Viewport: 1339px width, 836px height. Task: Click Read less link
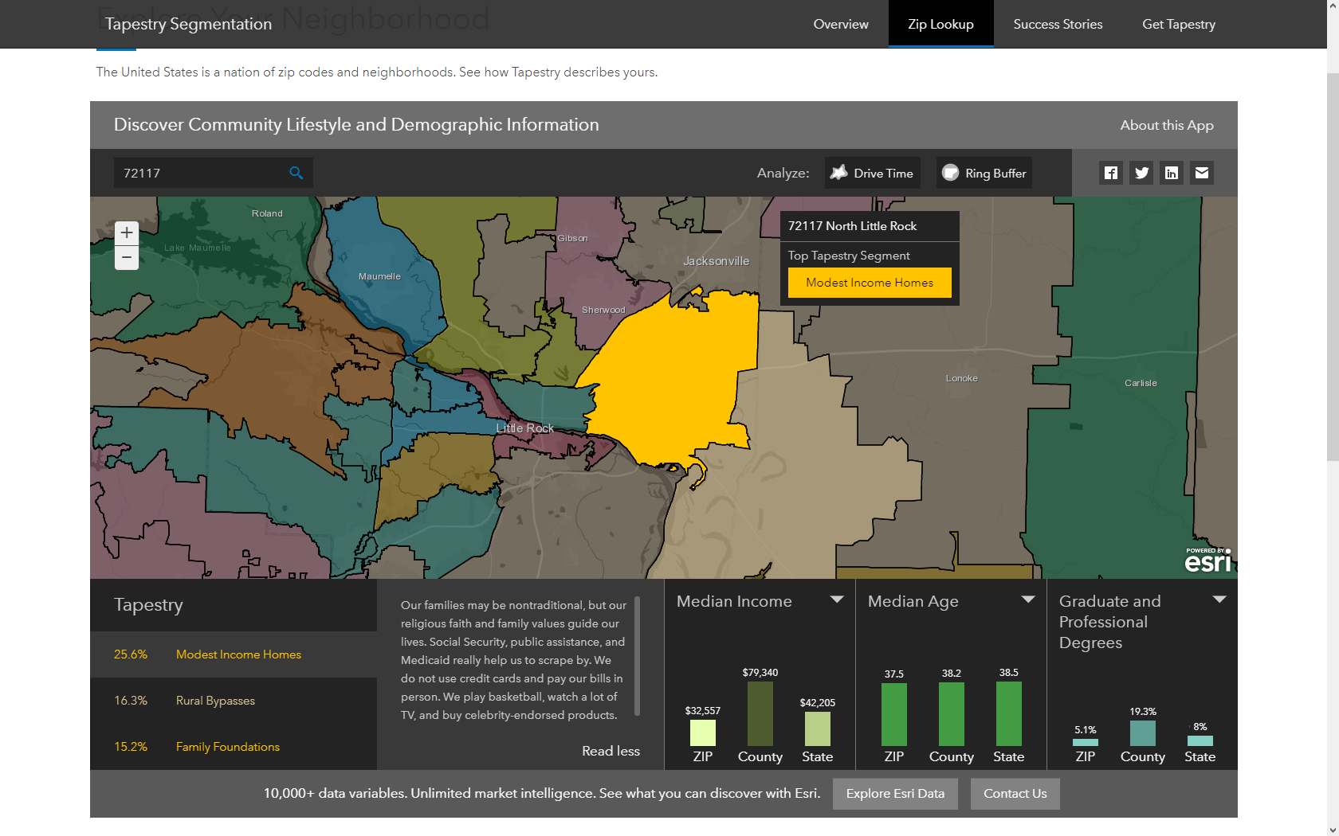tap(611, 751)
